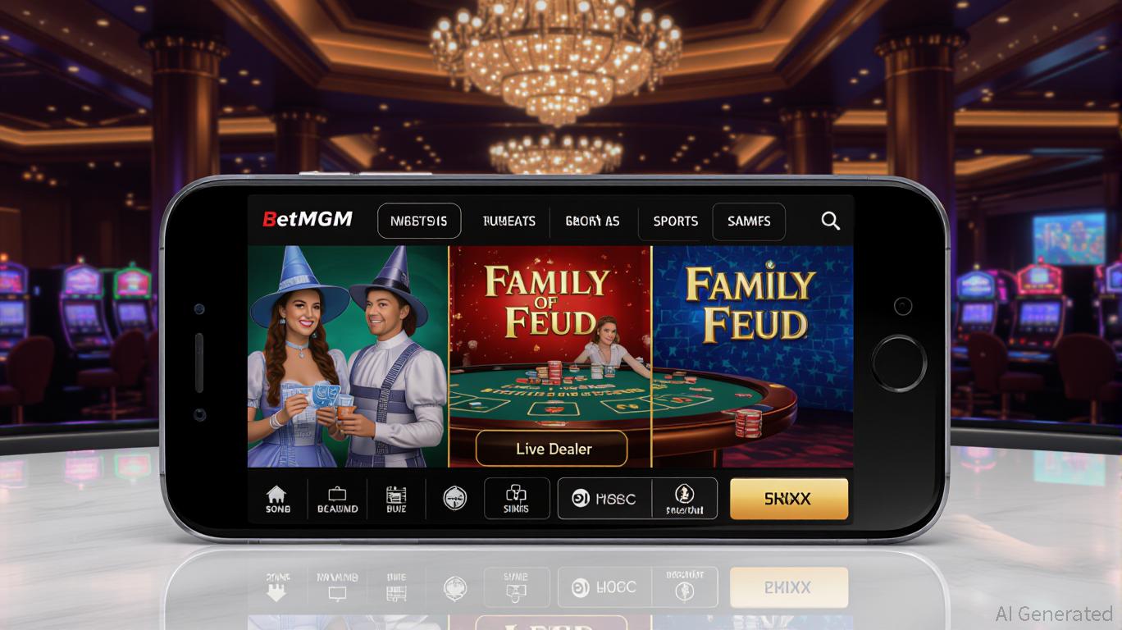Tap the round compass-style icon
This screenshot has height=630, width=1122.
pyautogui.click(x=455, y=498)
